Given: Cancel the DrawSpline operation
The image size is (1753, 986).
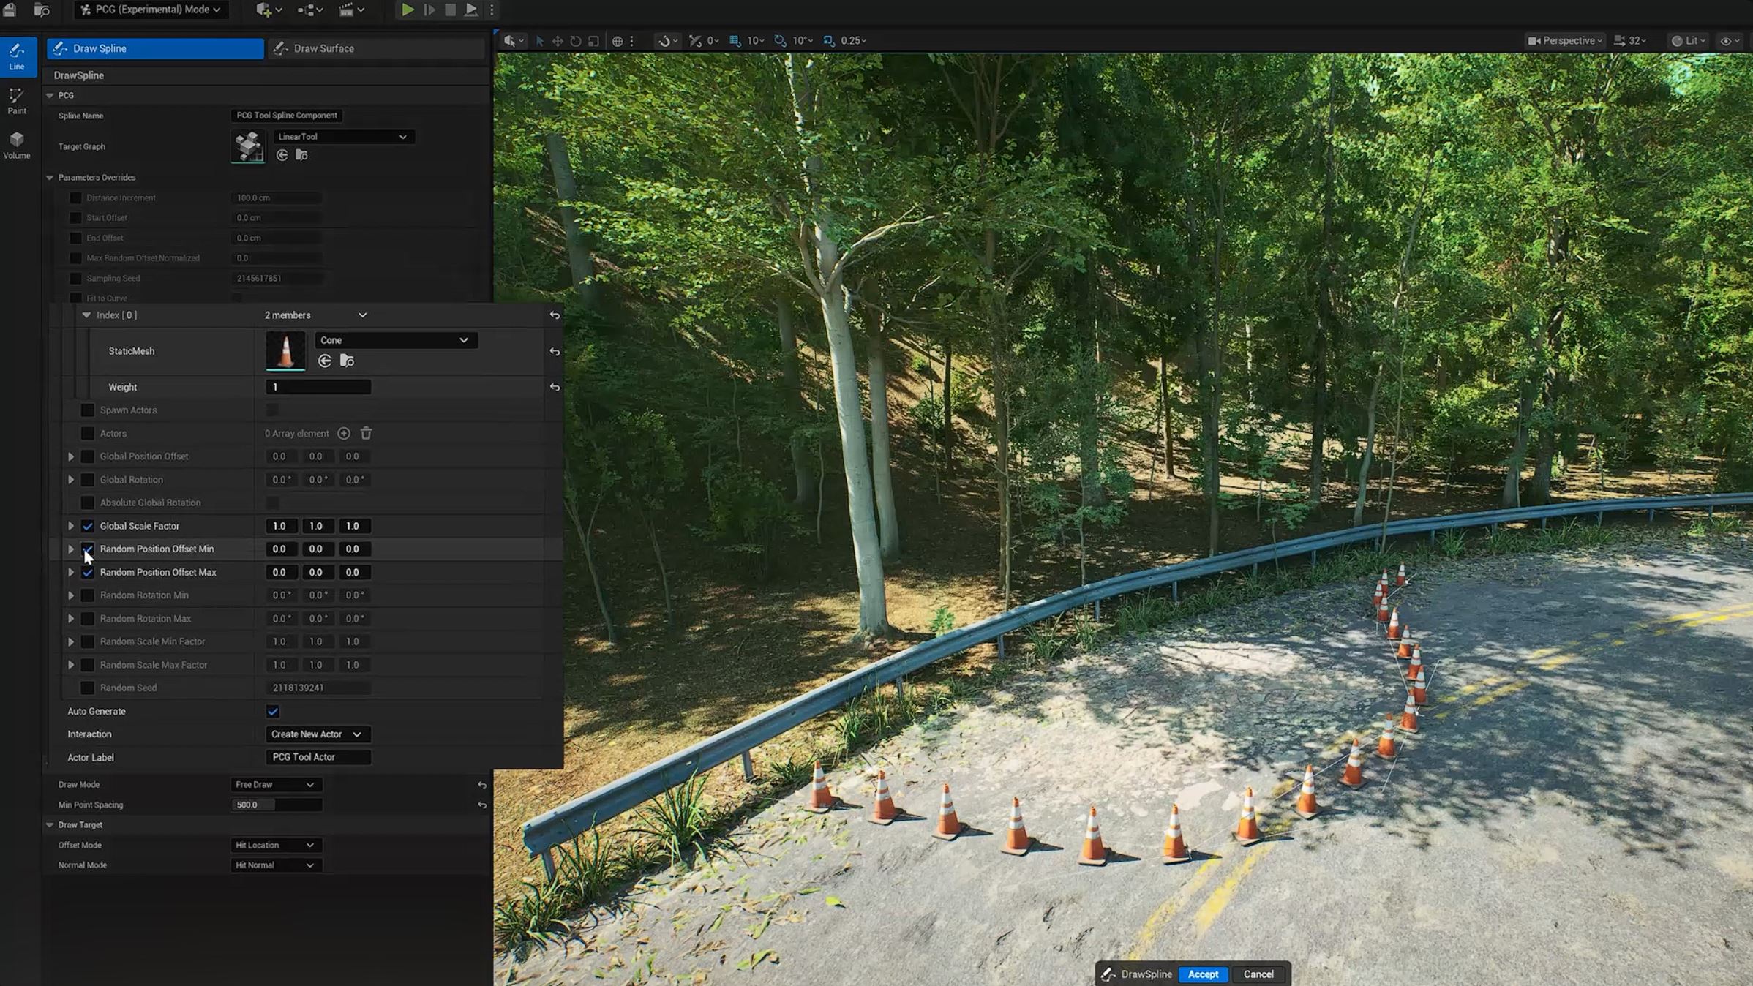Looking at the screenshot, I should (x=1258, y=974).
